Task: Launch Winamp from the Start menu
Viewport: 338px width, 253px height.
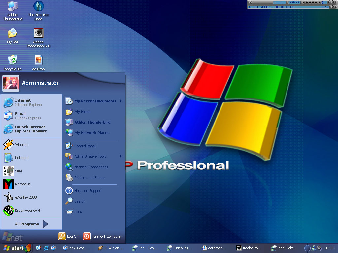Action: [21, 145]
